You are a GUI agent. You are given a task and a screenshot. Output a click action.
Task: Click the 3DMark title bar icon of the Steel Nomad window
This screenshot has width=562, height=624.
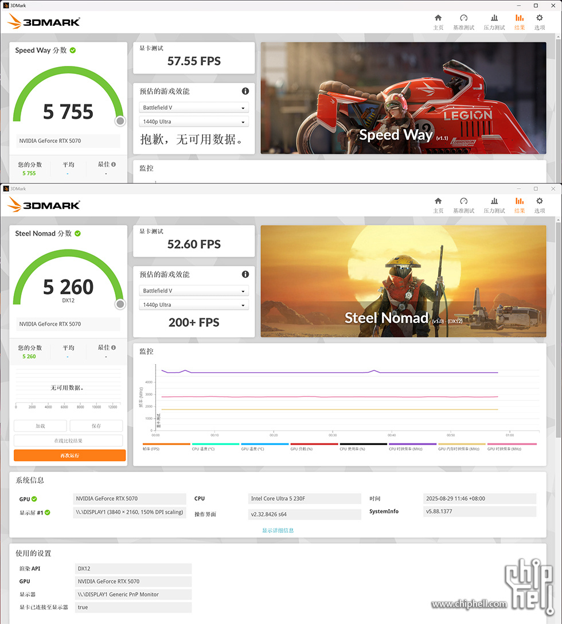pyautogui.click(x=6, y=189)
